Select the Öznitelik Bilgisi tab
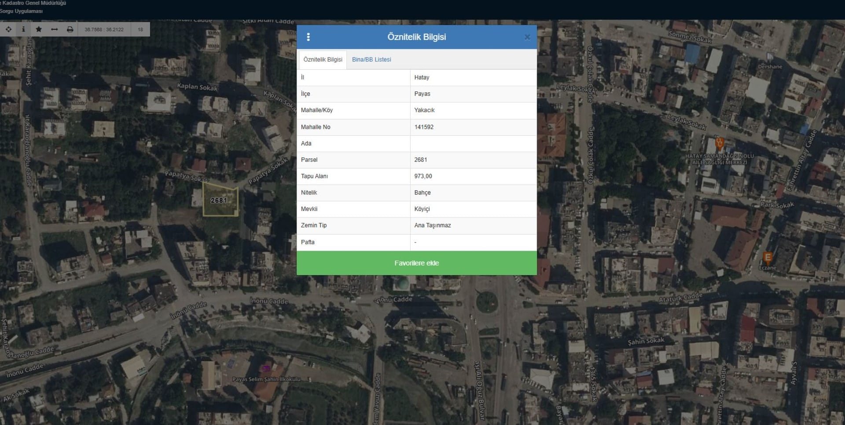 [x=323, y=60]
